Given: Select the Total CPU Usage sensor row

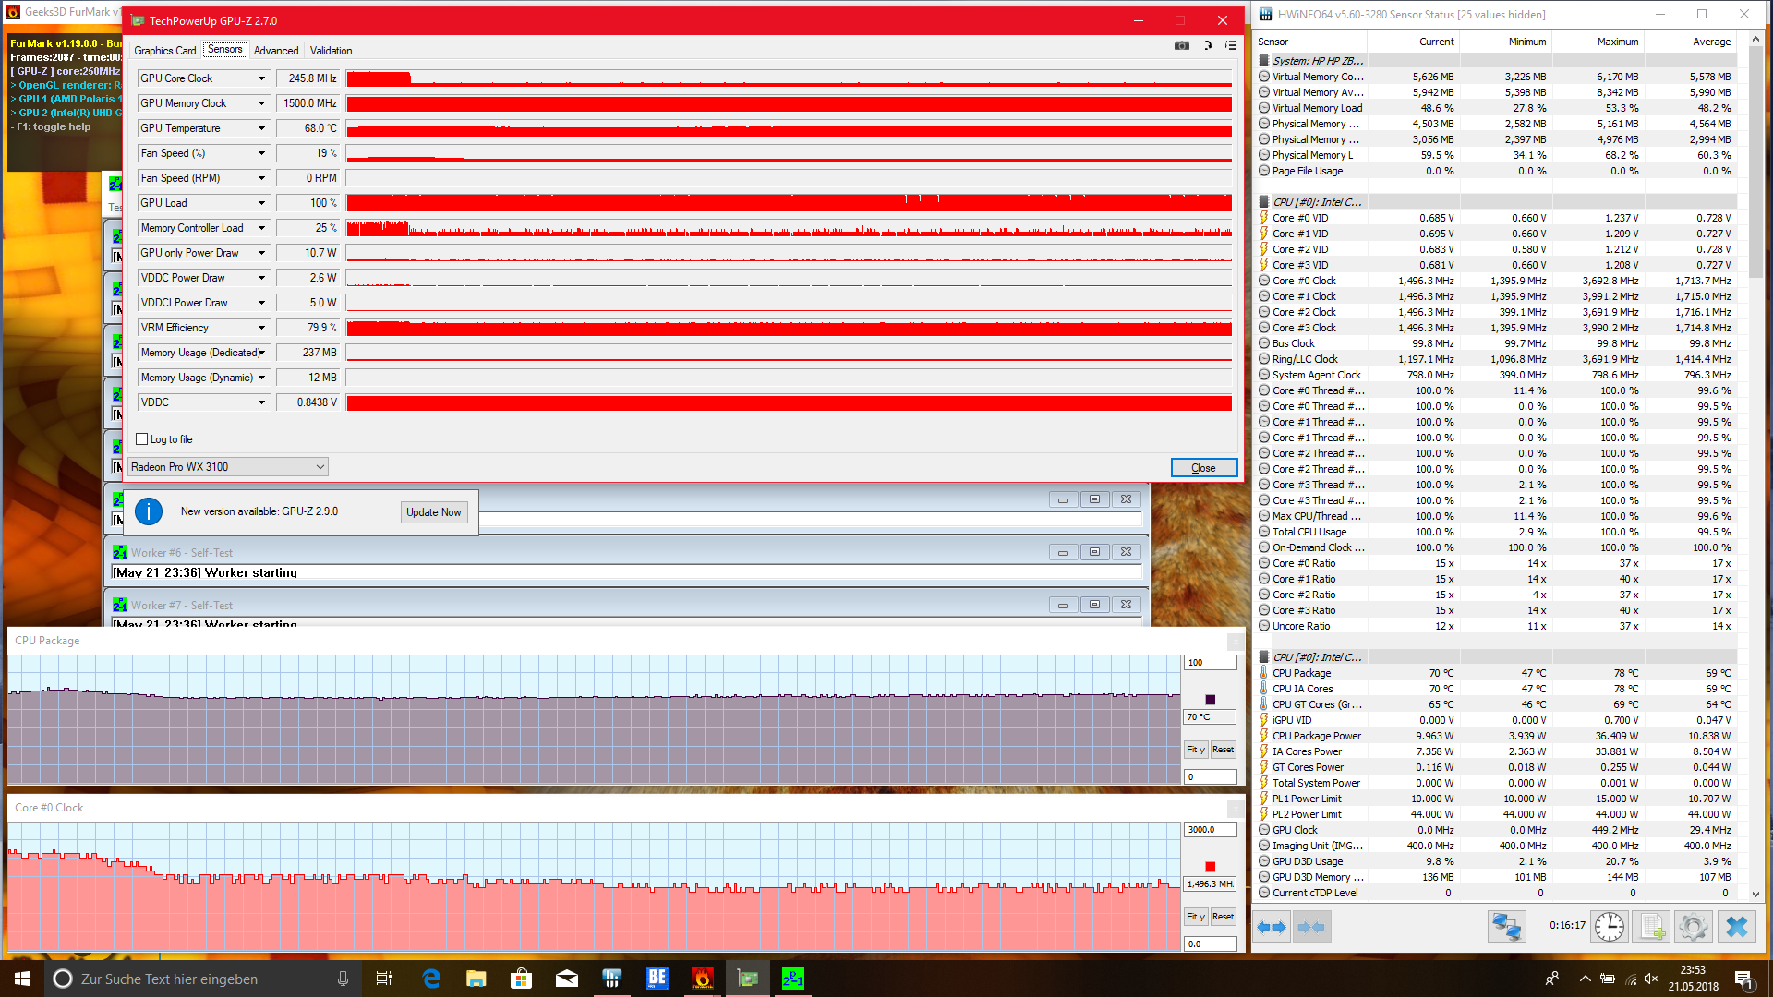Looking at the screenshot, I should 1496,532.
